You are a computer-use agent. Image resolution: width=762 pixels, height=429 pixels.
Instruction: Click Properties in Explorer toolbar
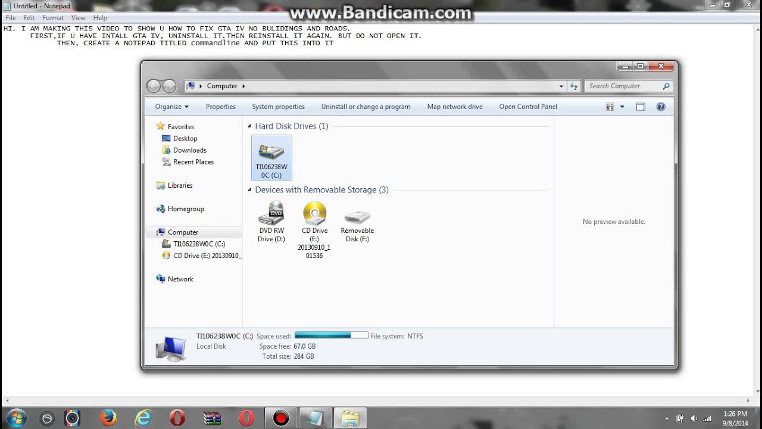tap(221, 107)
